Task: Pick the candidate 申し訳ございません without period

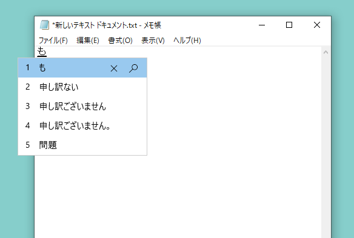Action: (x=82, y=106)
